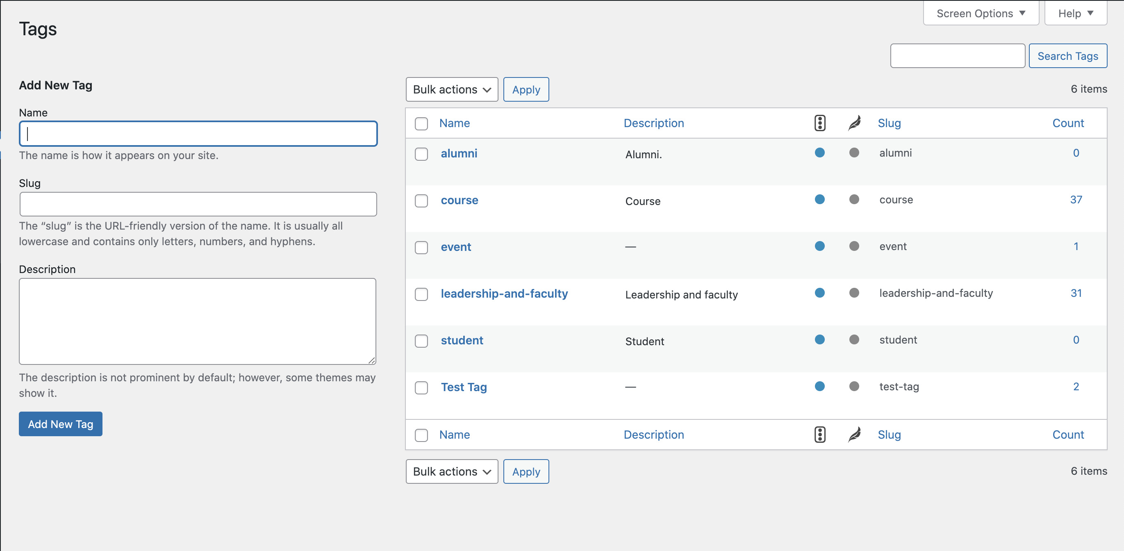Open the top Bulk actions dropdown

point(452,89)
